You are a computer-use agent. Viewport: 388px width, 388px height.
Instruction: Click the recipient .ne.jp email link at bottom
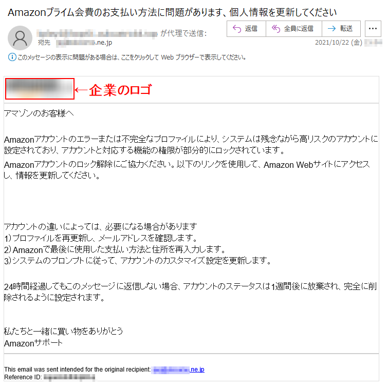[x=179, y=370]
